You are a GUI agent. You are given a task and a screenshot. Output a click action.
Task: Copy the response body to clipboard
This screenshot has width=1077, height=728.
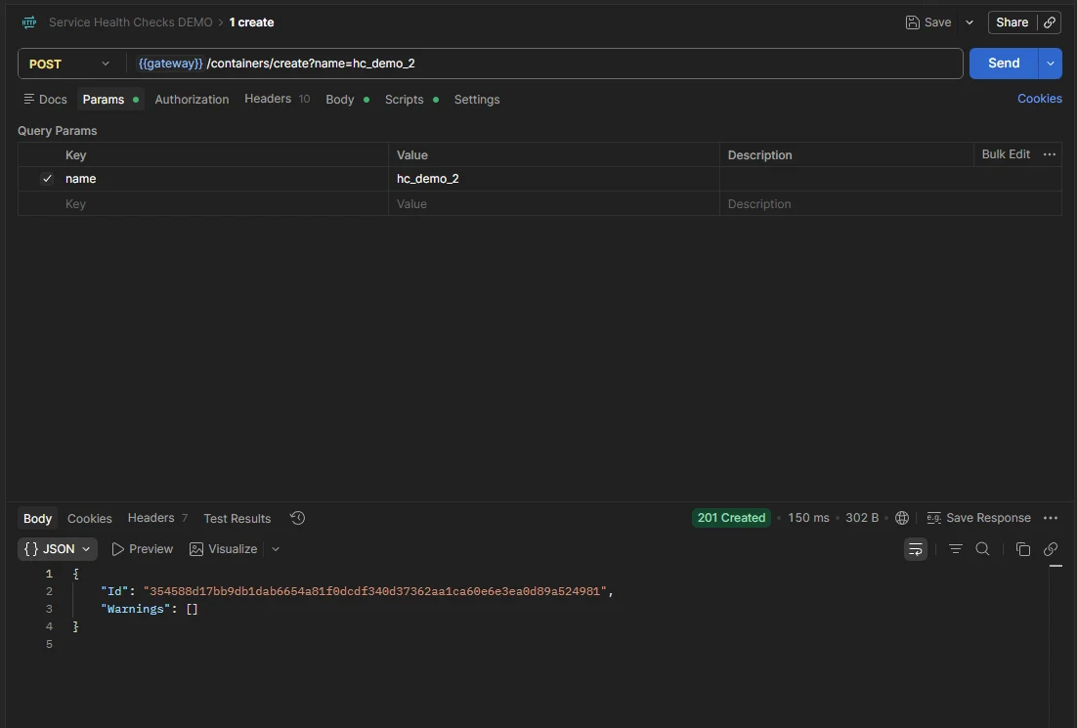tap(1022, 549)
